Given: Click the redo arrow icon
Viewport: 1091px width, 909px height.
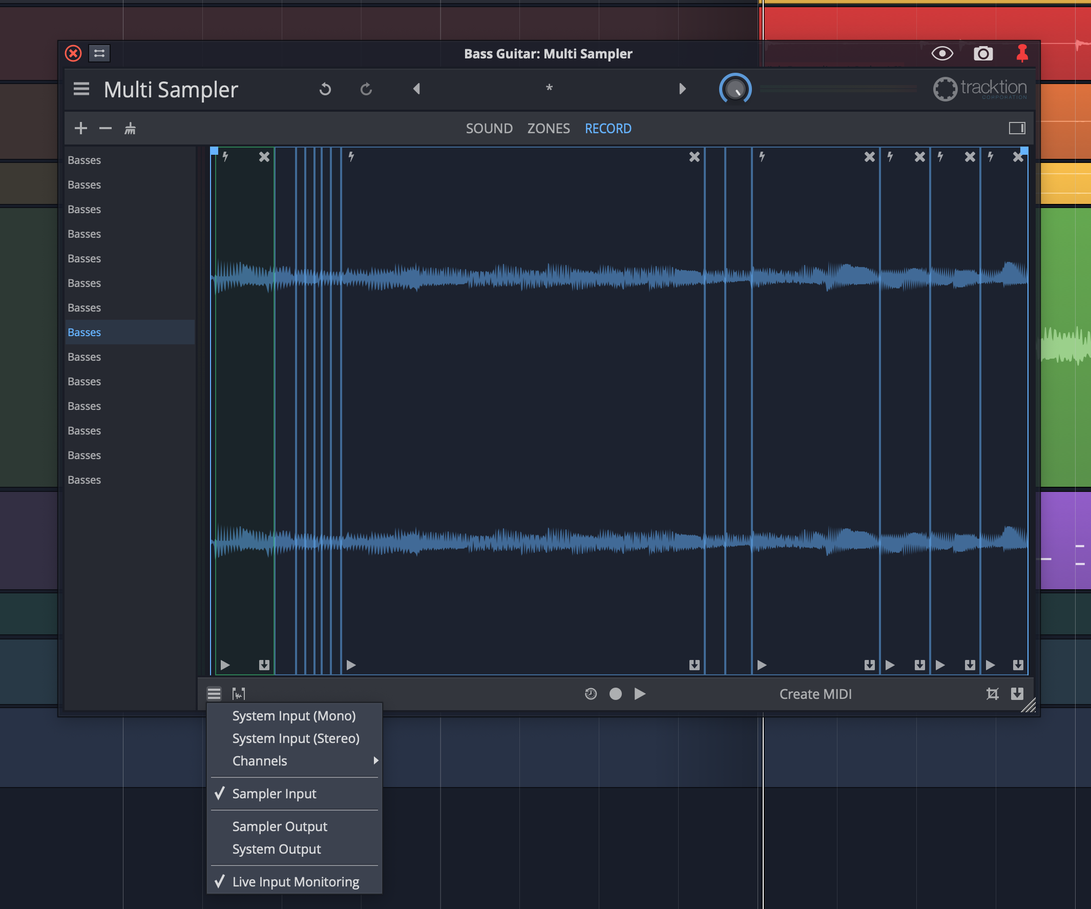Looking at the screenshot, I should [x=366, y=89].
